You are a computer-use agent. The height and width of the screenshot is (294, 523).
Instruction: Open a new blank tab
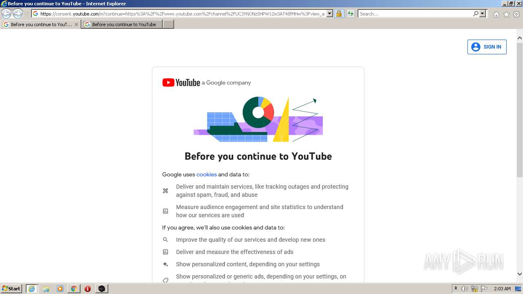[x=168, y=24]
